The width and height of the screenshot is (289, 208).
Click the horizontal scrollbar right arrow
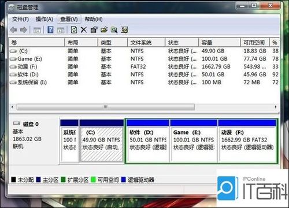point(276,107)
